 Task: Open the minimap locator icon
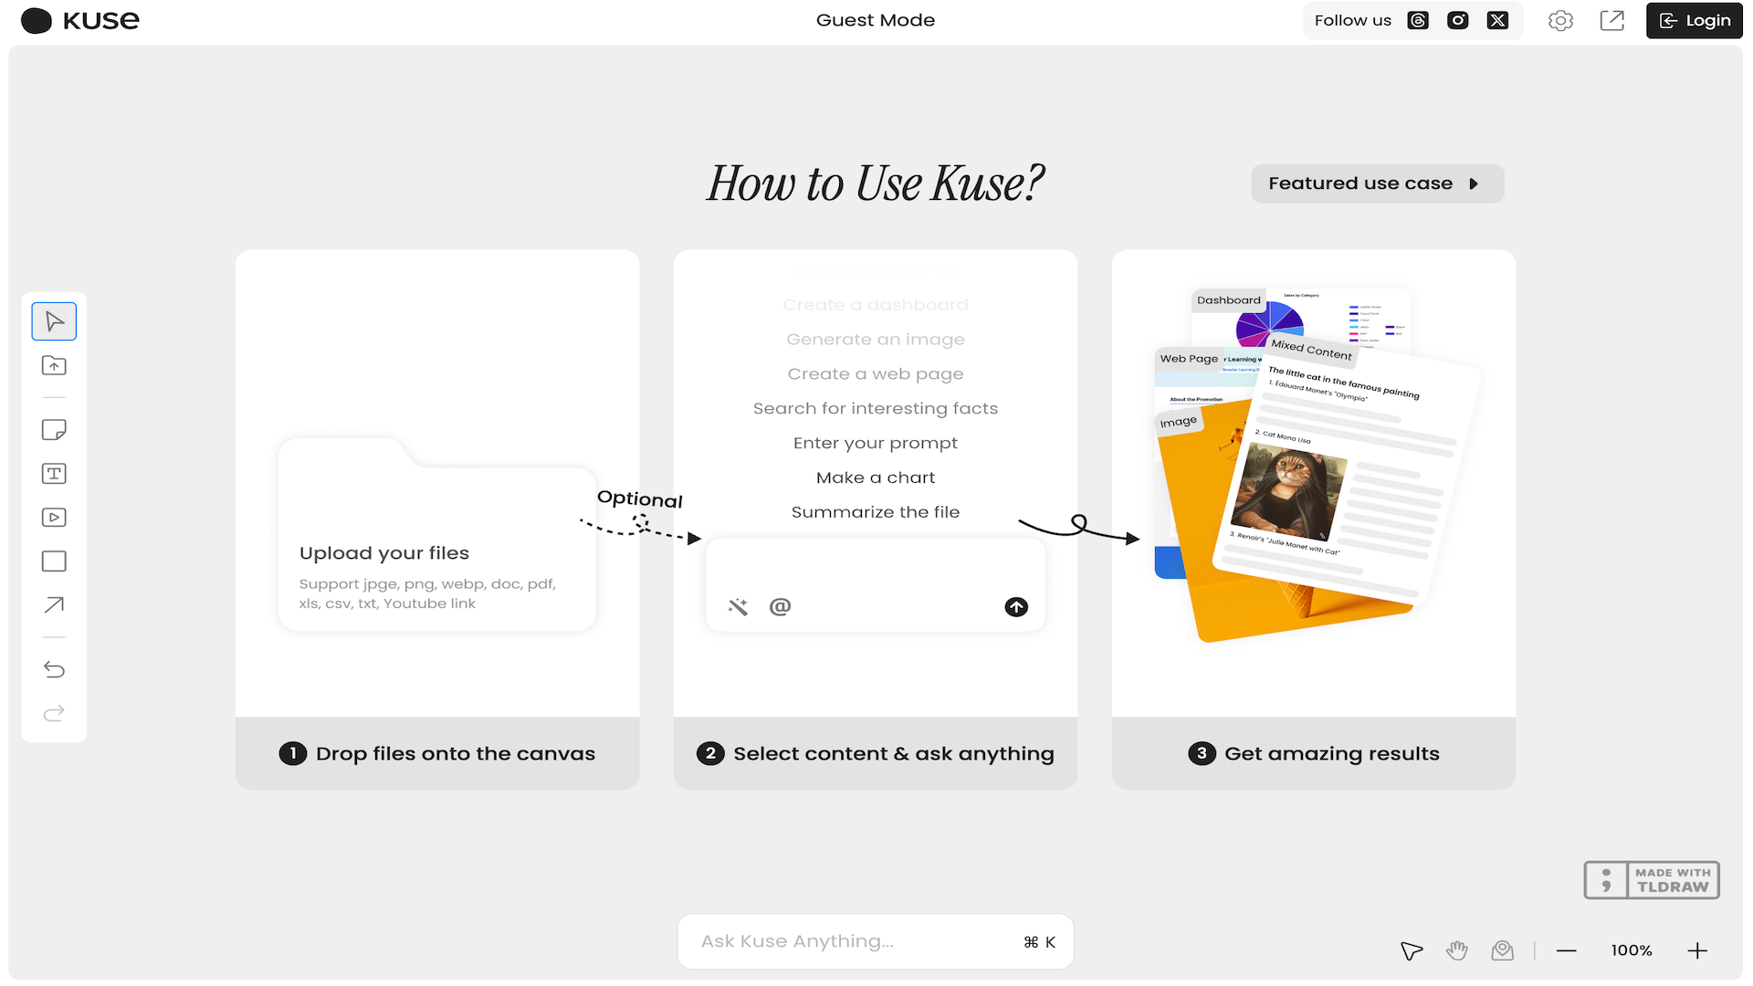[1503, 949]
